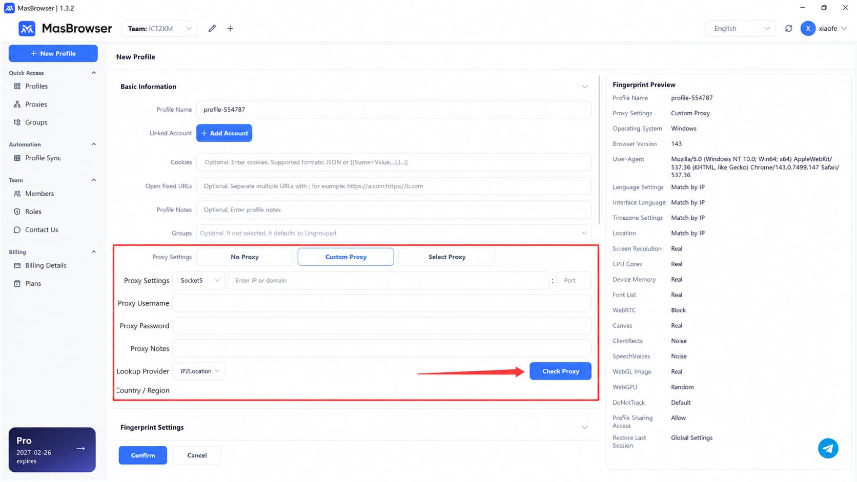Open Billing Details page
Screen dimensions: 857x482
pos(46,265)
